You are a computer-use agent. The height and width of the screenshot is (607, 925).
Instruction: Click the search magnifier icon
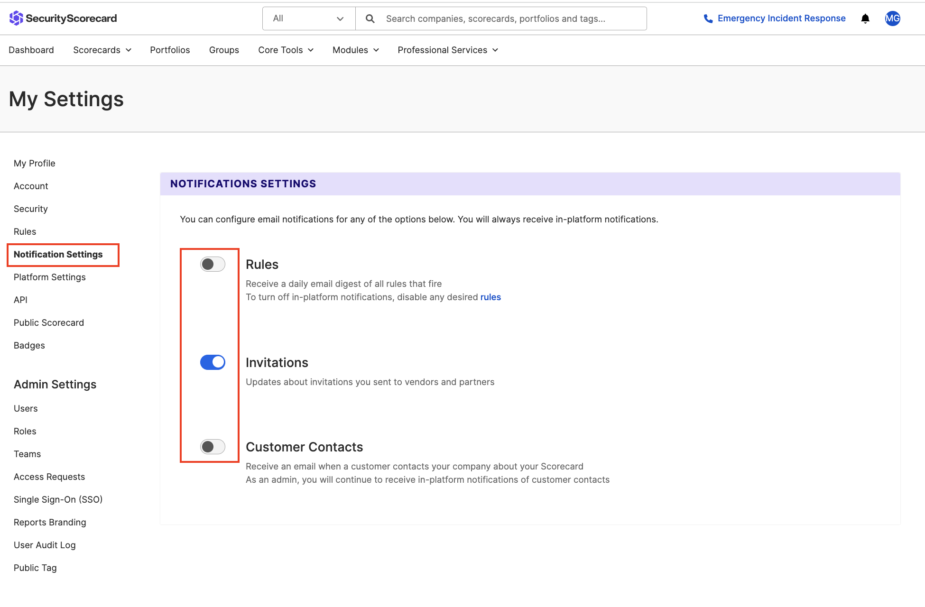pyautogui.click(x=370, y=18)
